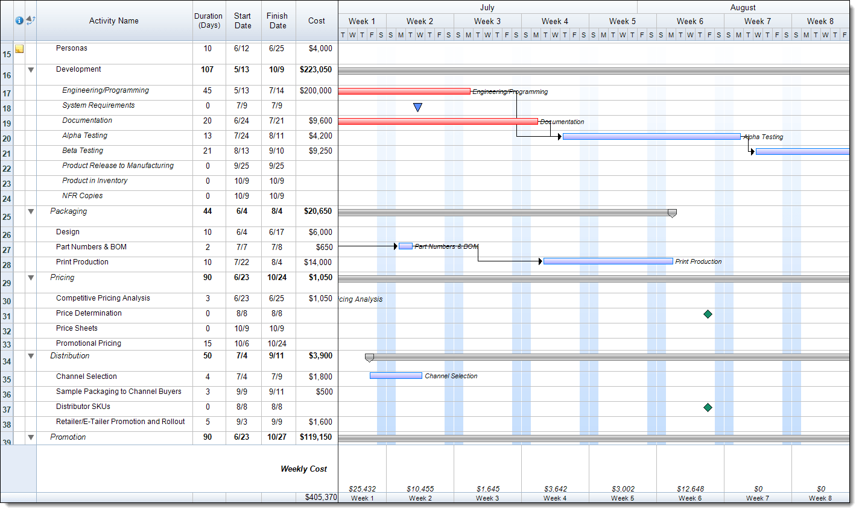Click the Activity Name column header
Screen dimensions: 859x512
click(x=114, y=20)
